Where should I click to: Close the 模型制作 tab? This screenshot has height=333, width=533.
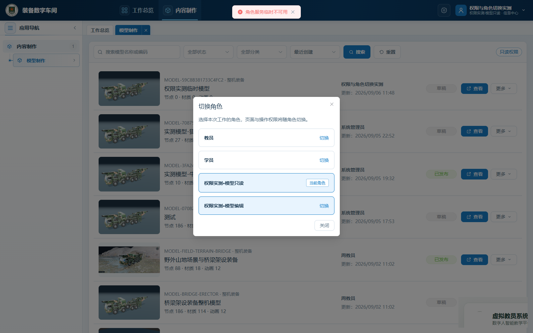point(146,30)
